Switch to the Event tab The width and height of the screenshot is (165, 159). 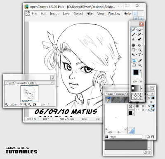click(10, 83)
